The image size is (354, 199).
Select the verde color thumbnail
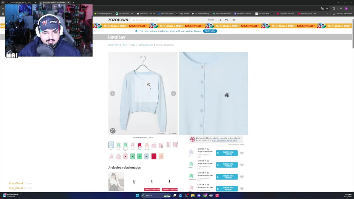(118, 145)
